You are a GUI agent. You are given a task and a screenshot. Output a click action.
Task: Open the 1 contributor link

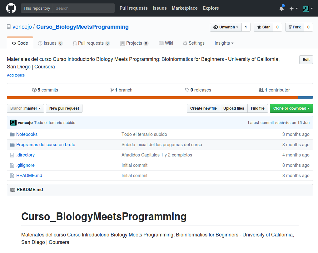click(x=274, y=90)
